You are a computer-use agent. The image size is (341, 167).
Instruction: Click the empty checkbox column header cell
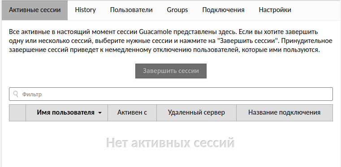[17, 113]
